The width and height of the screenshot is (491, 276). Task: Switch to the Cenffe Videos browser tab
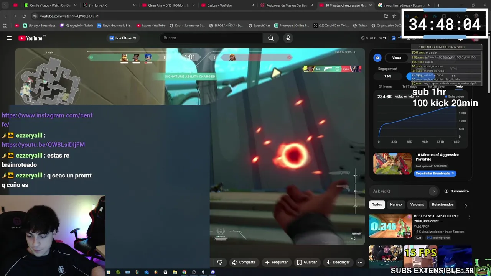click(x=50, y=5)
